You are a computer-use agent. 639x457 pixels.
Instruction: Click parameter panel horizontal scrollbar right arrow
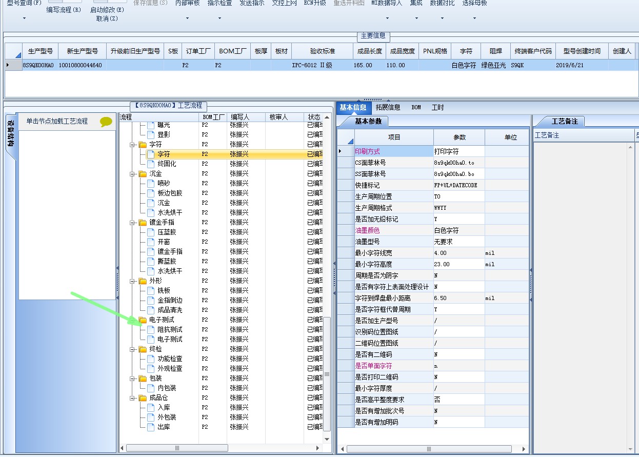pos(524,449)
